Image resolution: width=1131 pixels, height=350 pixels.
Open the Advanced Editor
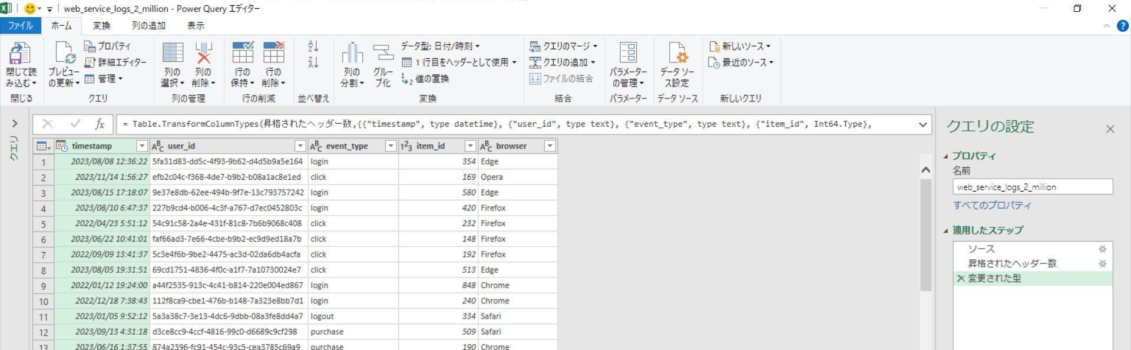[115, 62]
